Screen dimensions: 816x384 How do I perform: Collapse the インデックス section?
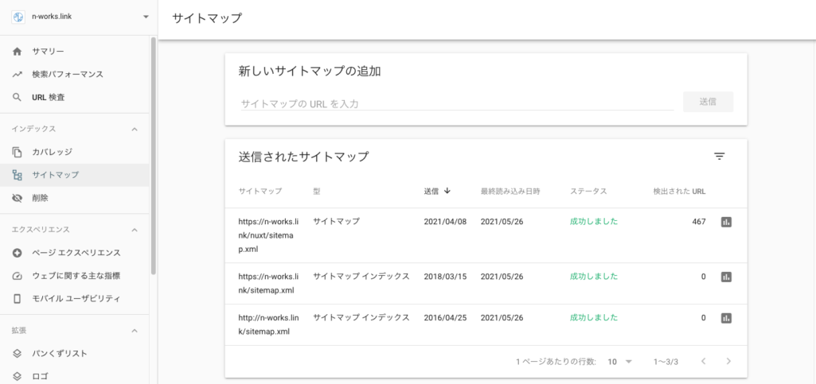click(134, 129)
